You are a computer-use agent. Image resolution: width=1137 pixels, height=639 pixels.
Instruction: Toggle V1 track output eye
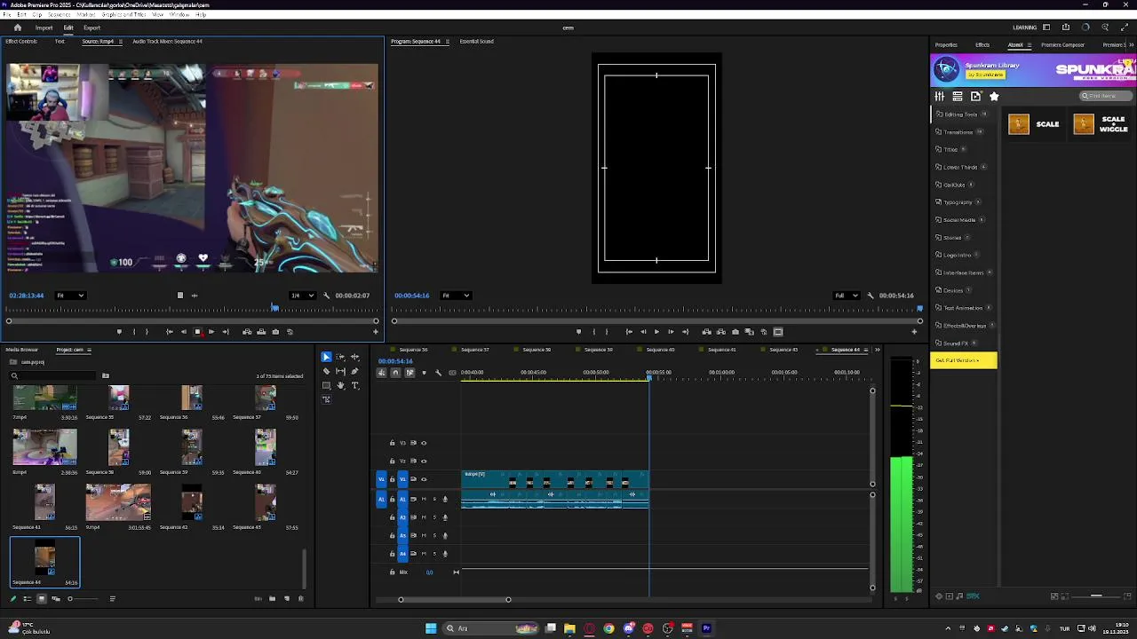(x=424, y=479)
